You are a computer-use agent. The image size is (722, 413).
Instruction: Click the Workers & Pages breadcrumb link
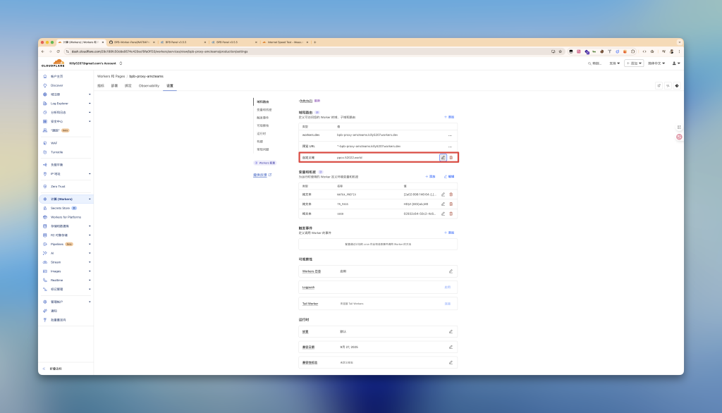(x=111, y=75)
